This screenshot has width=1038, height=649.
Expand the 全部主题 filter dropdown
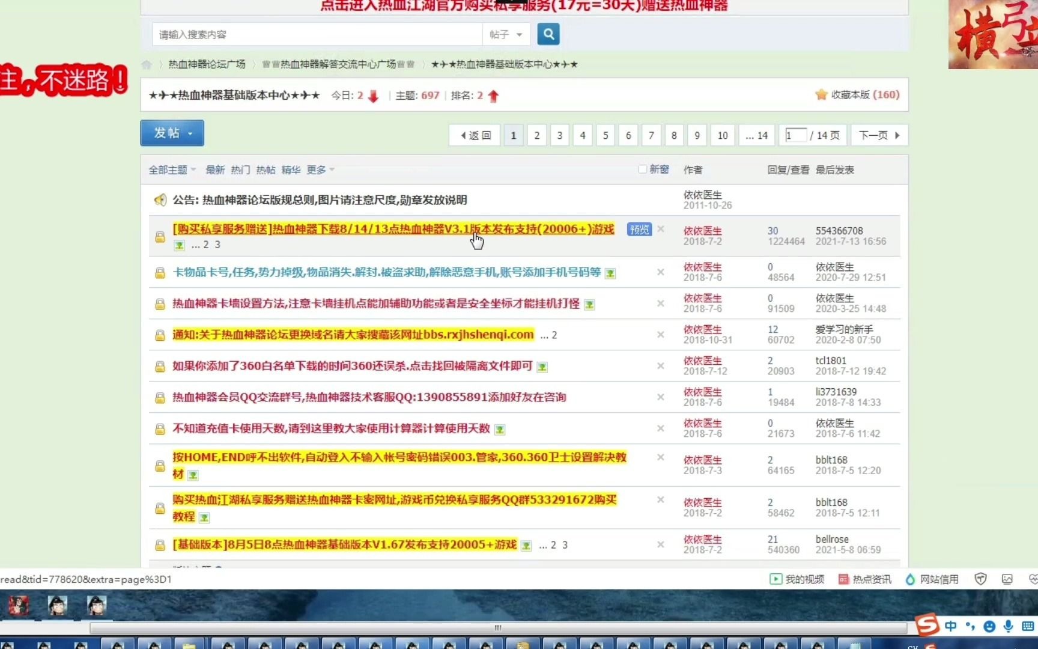(172, 170)
